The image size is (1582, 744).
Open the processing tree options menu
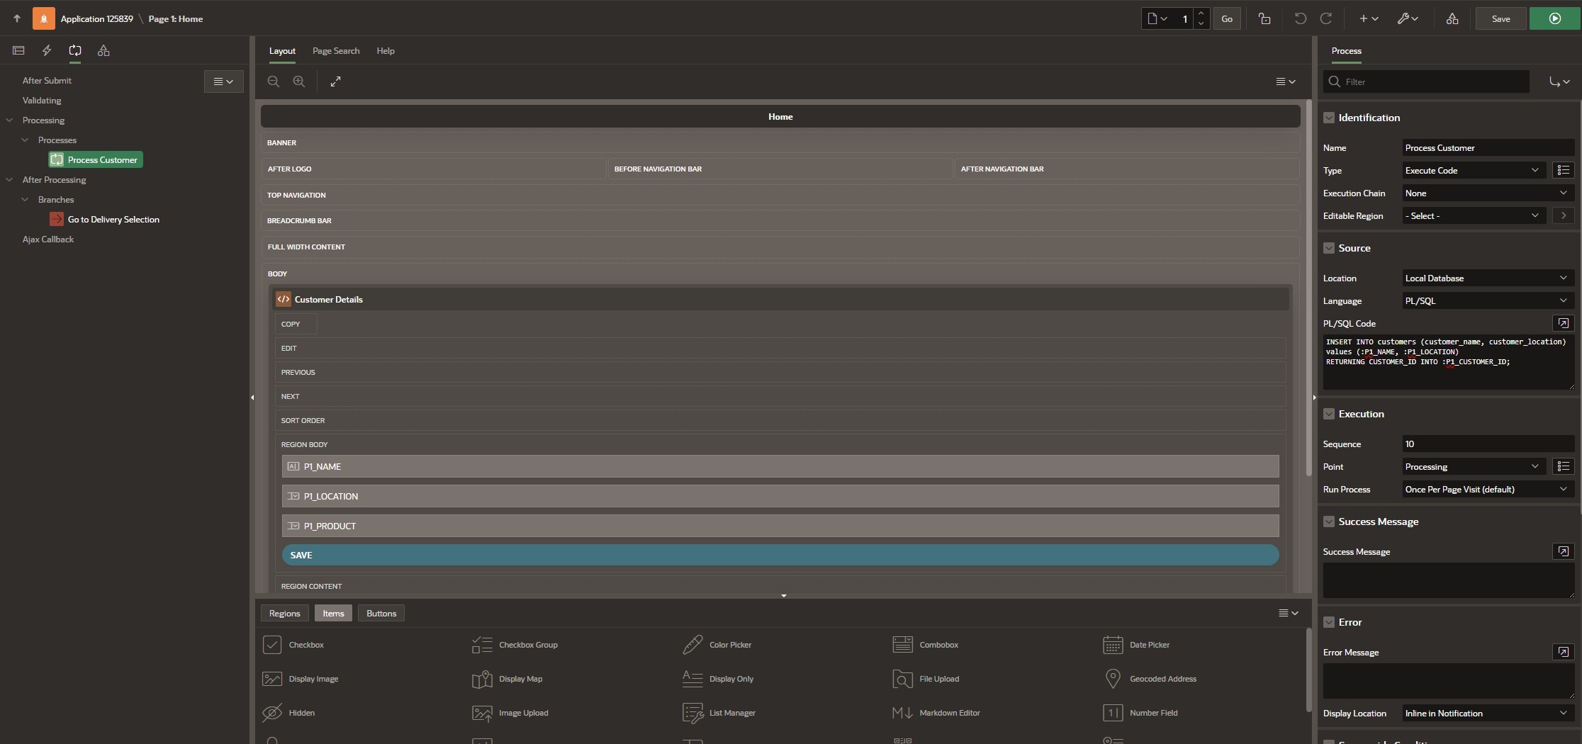(223, 81)
